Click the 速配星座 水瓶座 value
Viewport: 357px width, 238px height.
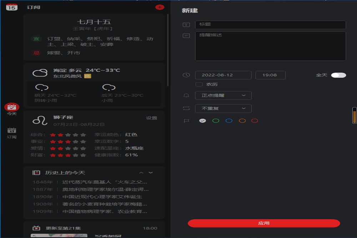134,148
